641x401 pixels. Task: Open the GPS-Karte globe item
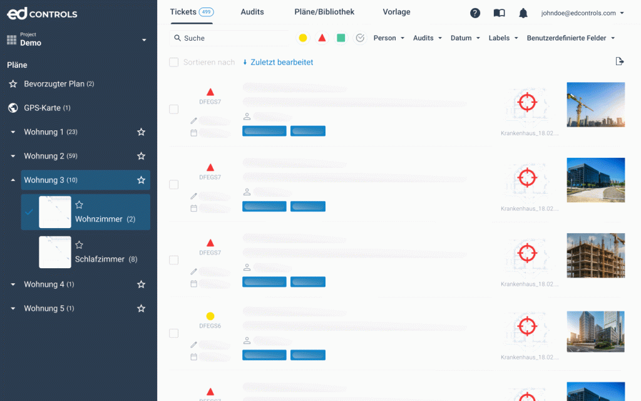[42, 108]
